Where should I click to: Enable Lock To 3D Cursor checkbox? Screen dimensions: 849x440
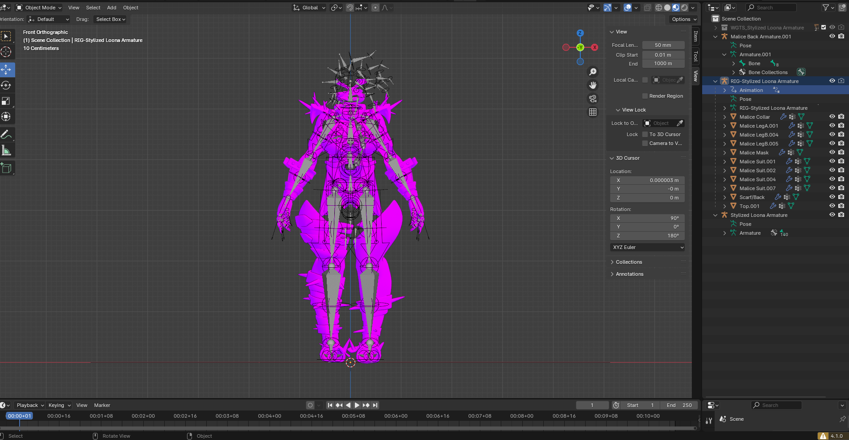[x=645, y=134]
